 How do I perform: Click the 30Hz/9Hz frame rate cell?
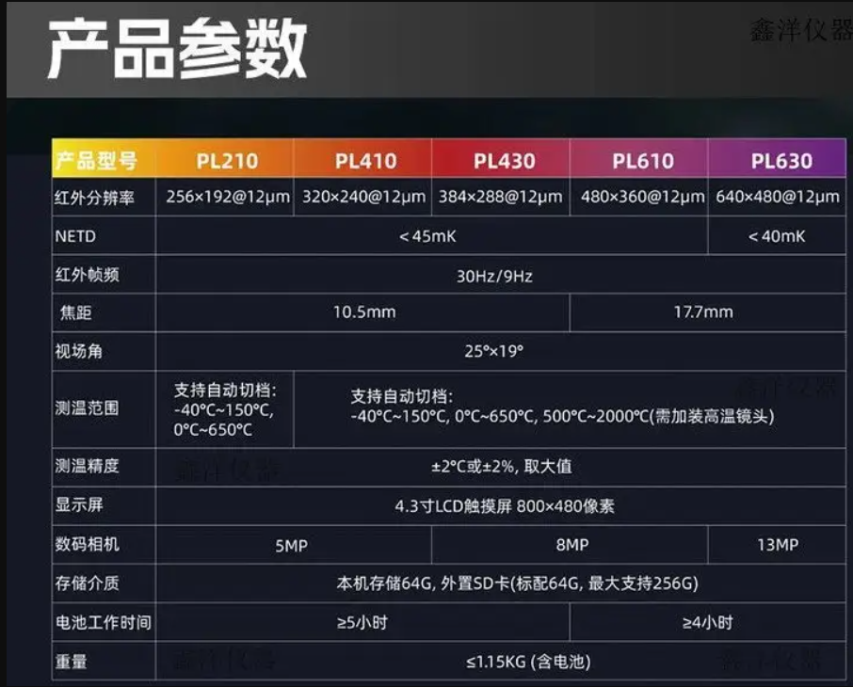tap(499, 276)
